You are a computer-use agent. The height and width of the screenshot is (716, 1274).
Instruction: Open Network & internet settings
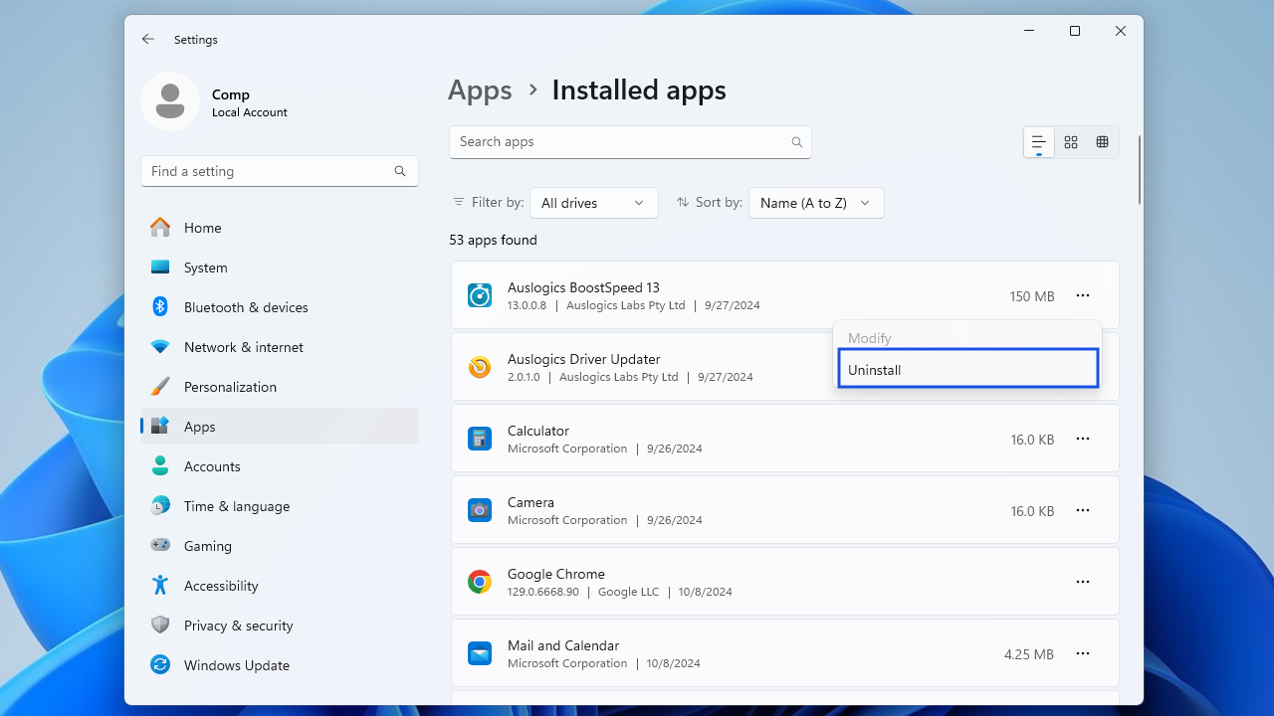(280, 347)
